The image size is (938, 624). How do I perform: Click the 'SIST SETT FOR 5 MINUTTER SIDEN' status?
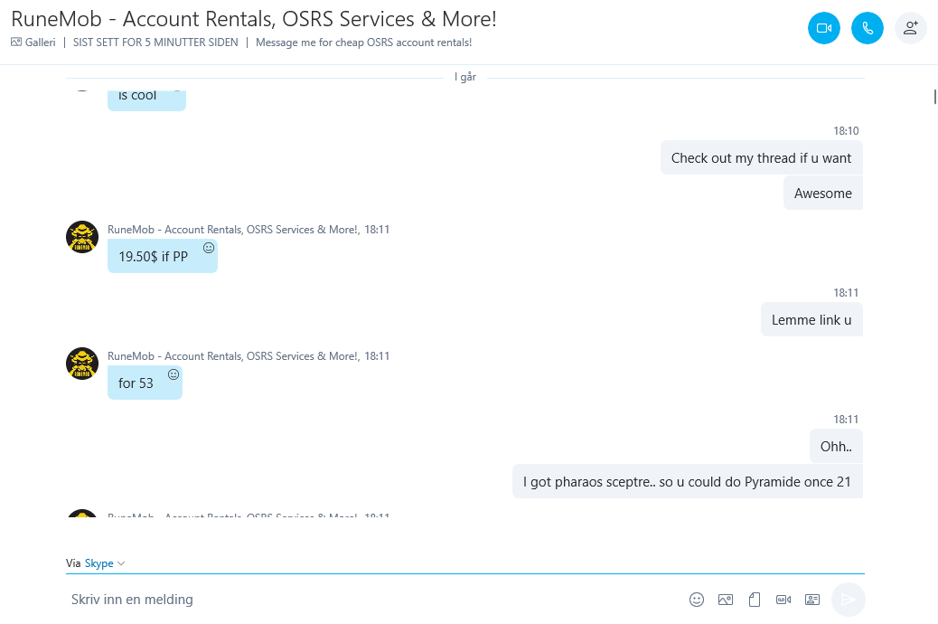(x=155, y=43)
